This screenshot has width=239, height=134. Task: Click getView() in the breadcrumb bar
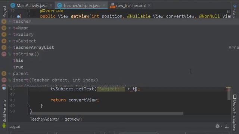(73, 119)
